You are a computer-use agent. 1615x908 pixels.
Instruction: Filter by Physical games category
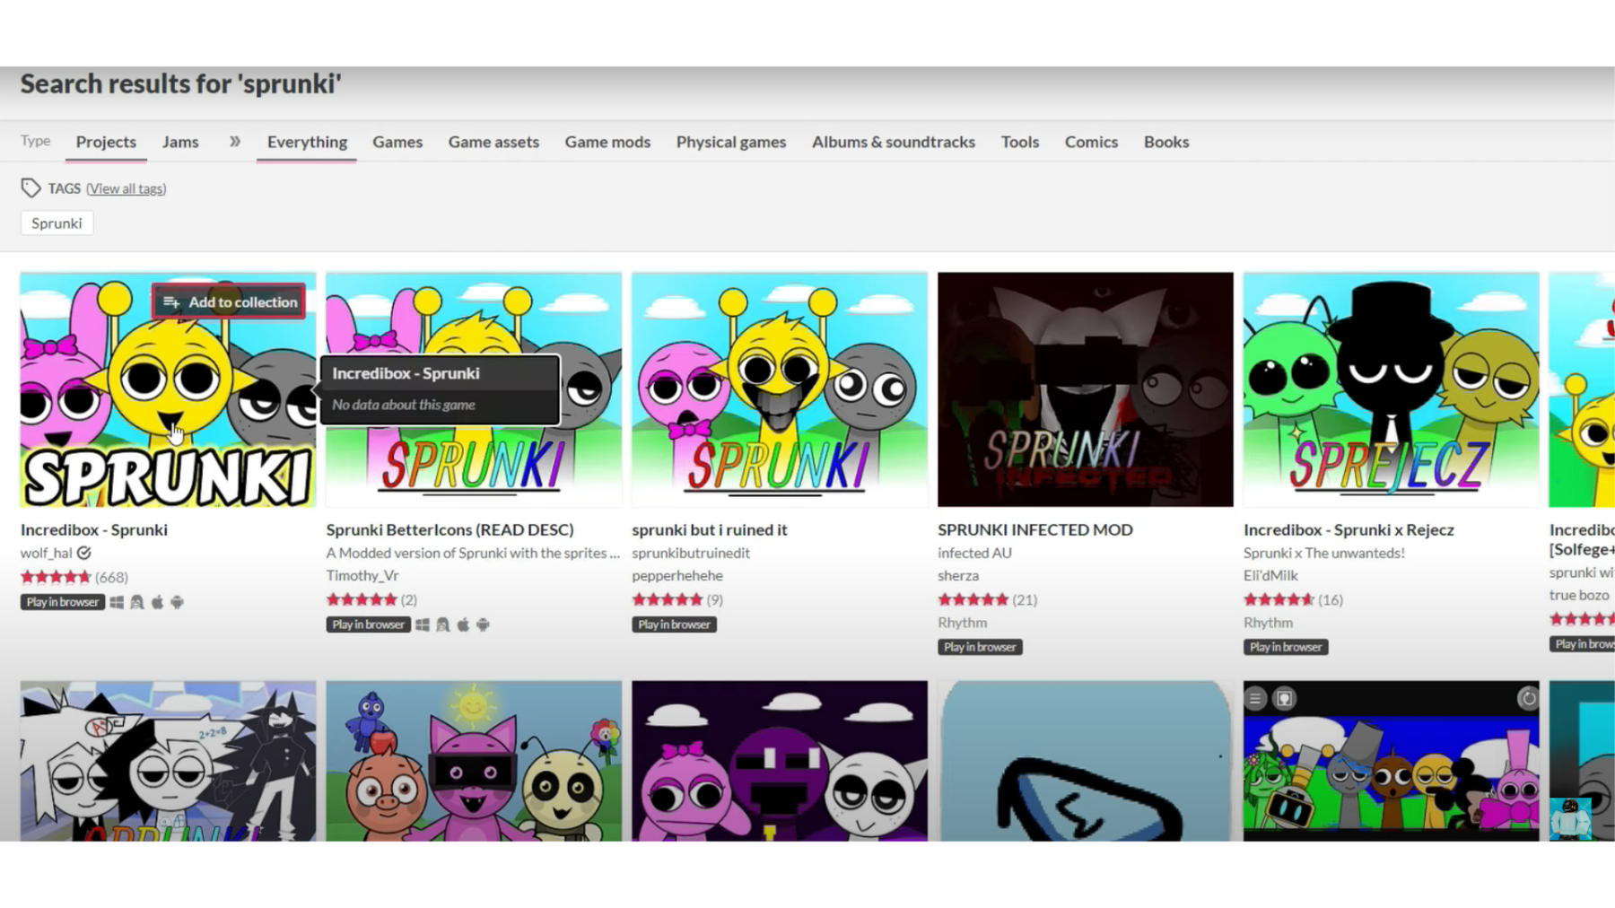pyautogui.click(x=731, y=142)
